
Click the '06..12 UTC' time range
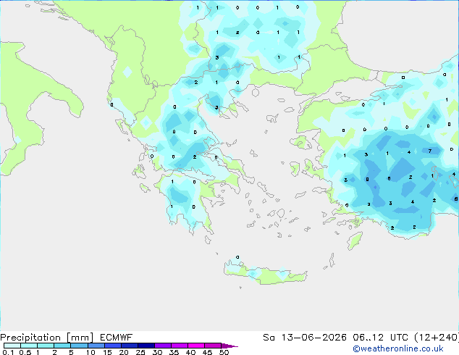[x=380, y=338]
